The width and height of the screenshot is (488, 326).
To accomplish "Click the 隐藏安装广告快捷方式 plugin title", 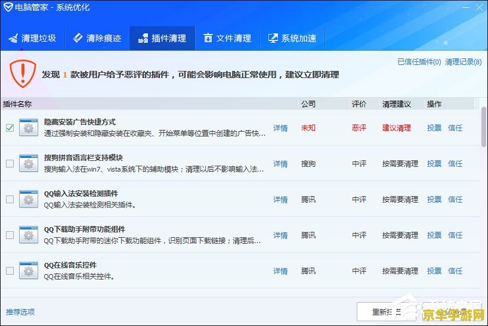I will pyautogui.click(x=80, y=122).
